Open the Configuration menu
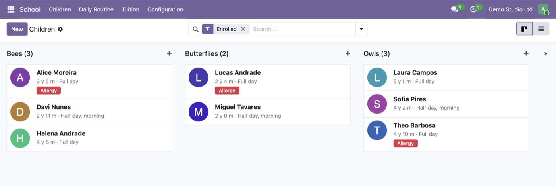Viewport: 556px width, 186px height. pos(165,9)
